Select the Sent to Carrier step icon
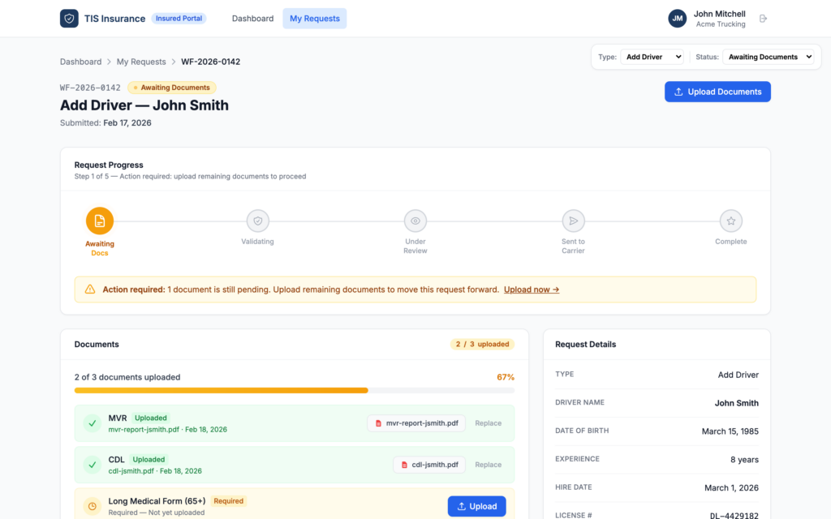This screenshot has height=519, width=831. coord(573,221)
